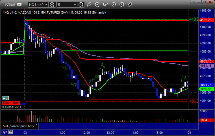Click the 4096.00 price axis value

tap(205, 35)
